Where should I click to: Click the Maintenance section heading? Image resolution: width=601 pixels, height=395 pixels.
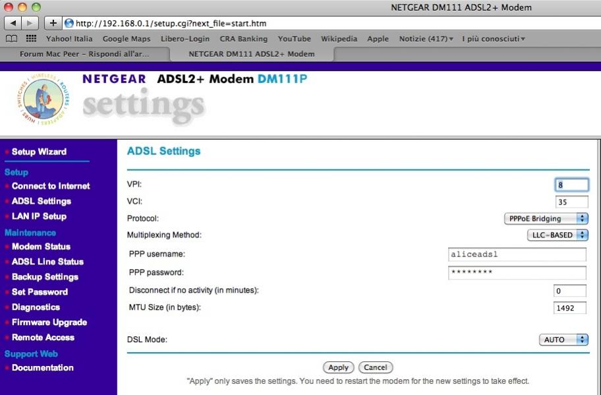click(x=30, y=233)
